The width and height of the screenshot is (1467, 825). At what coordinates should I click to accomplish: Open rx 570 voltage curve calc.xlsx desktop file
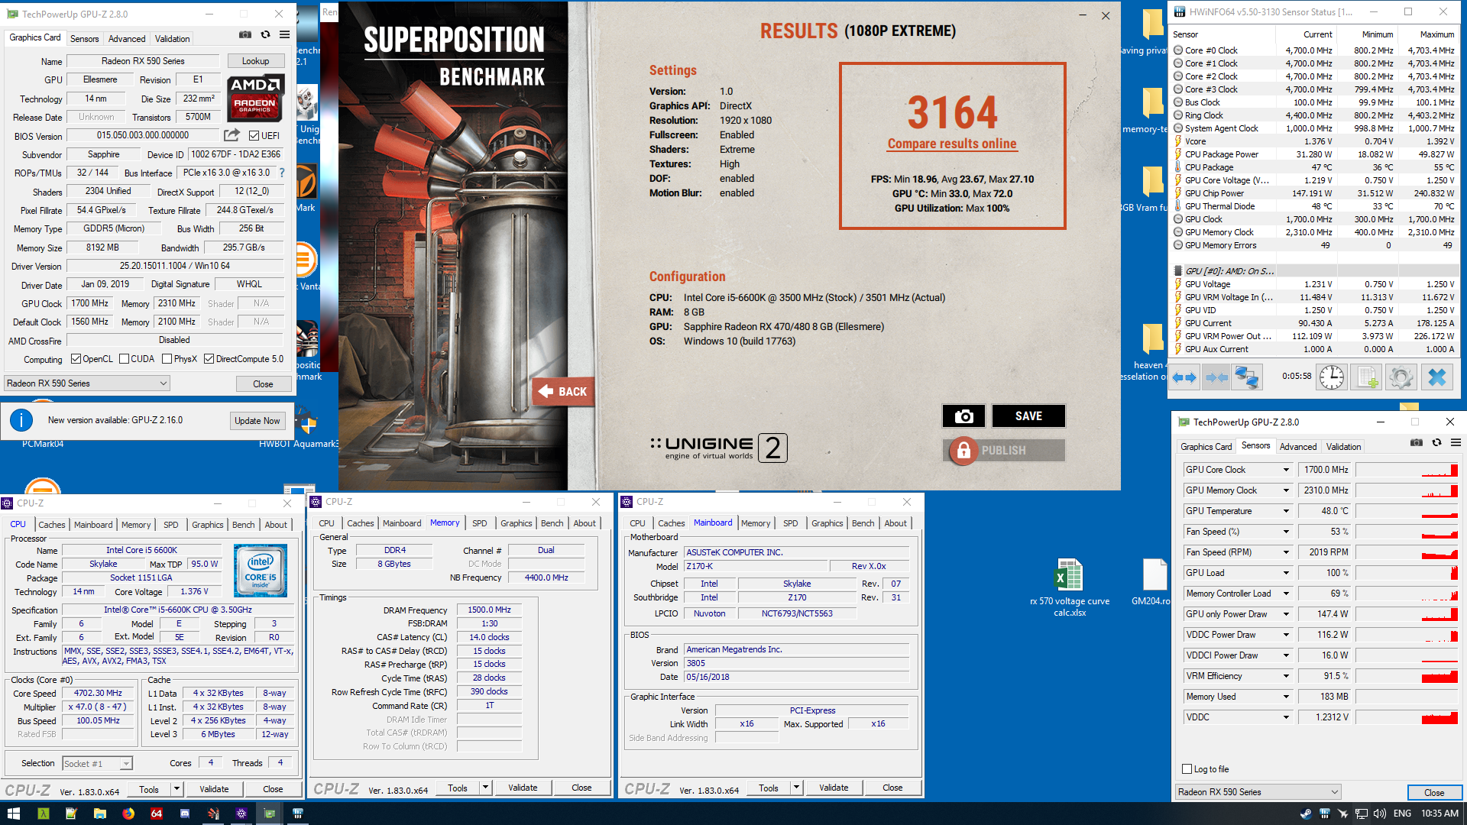(x=1069, y=586)
